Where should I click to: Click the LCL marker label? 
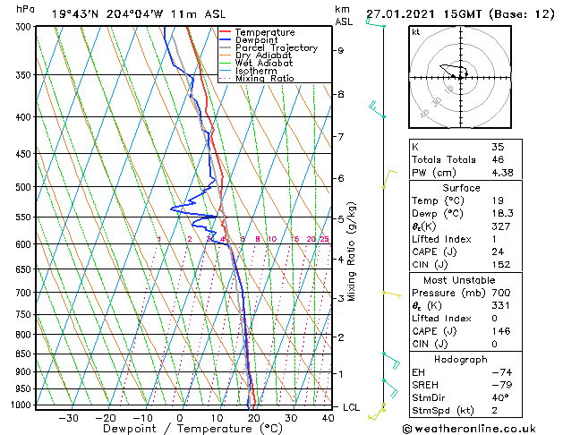[351, 407]
